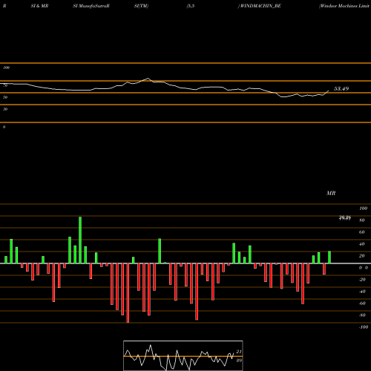
Task: Click the Windsor Machines Limited title text
Action: [344, 6]
